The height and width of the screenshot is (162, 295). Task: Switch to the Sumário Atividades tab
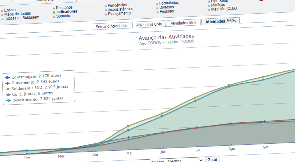pos(112,26)
